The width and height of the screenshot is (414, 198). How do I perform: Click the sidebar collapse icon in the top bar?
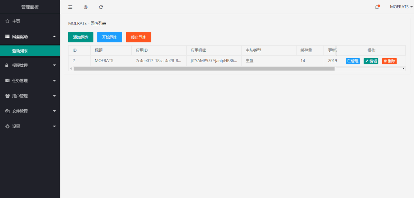coord(70,7)
